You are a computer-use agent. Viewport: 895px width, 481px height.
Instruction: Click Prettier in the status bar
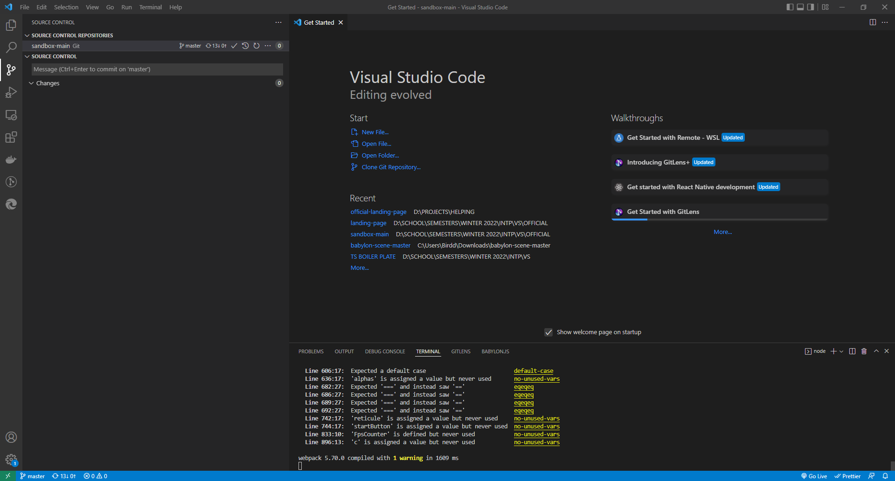click(847, 476)
